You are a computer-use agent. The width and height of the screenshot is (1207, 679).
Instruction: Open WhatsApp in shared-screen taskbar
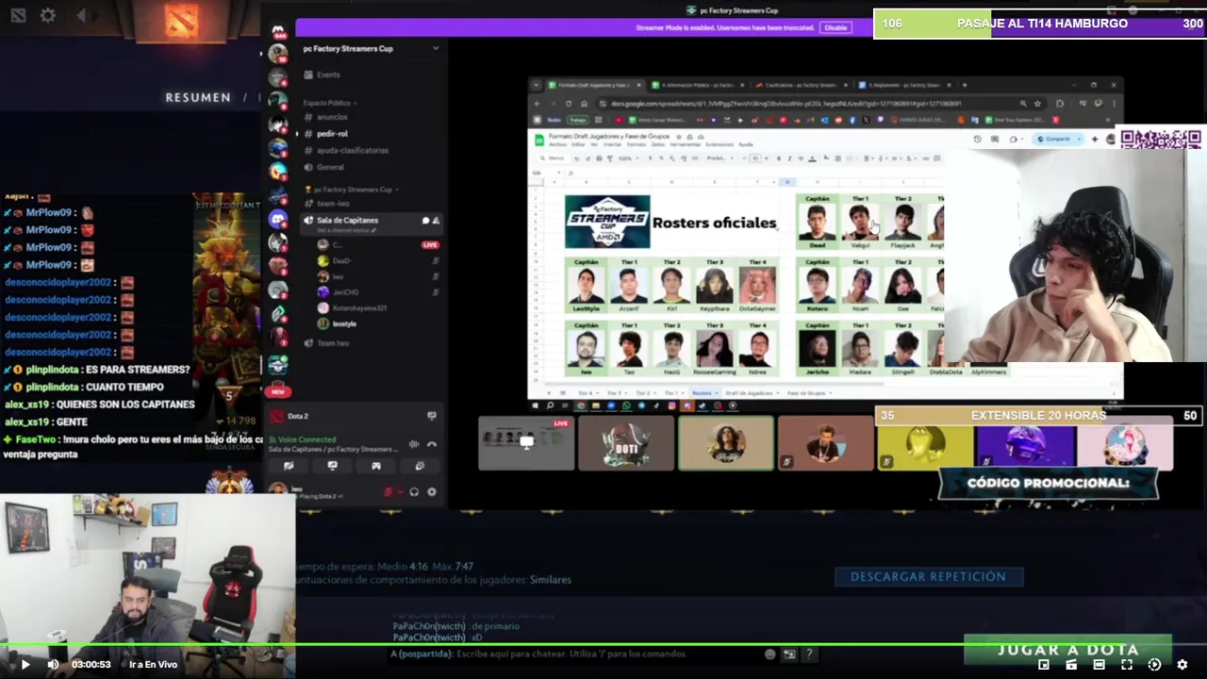pyautogui.click(x=626, y=406)
